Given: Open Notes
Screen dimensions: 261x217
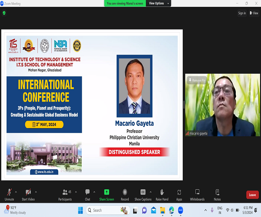Looking at the screenshot, I should (217, 195).
